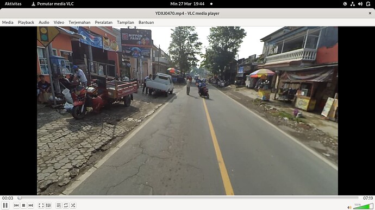This screenshot has height=210, width=375.
Task: Open the Playback menu
Action: coord(26,22)
